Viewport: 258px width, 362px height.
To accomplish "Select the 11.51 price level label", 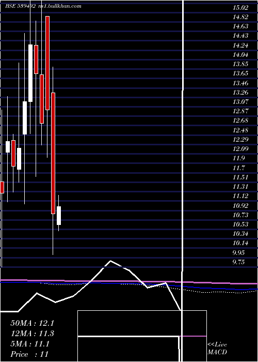I will [240, 177].
